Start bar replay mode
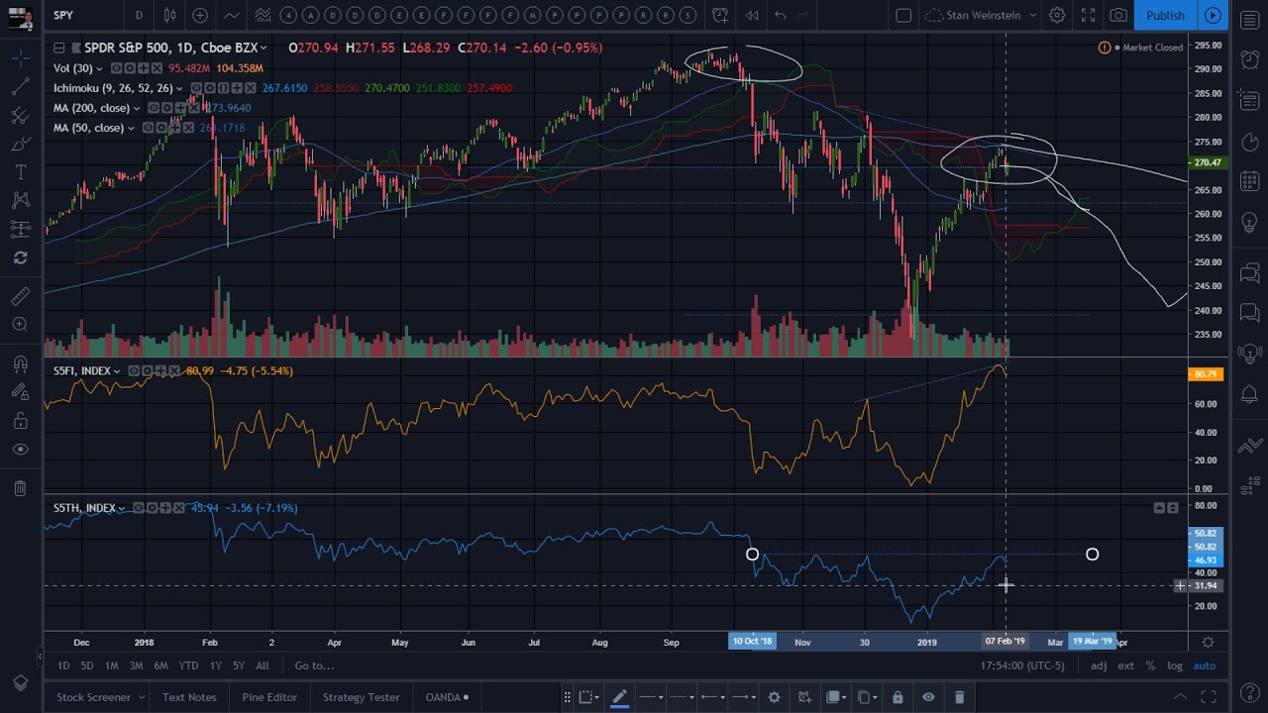This screenshot has width=1268, height=713. point(752,15)
